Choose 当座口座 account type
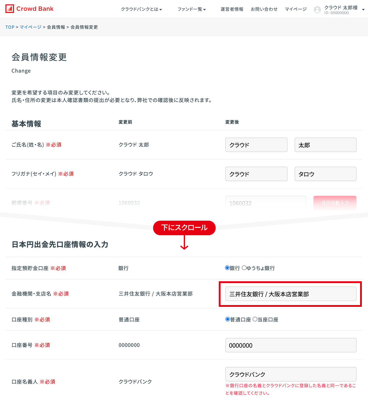 click(x=255, y=319)
